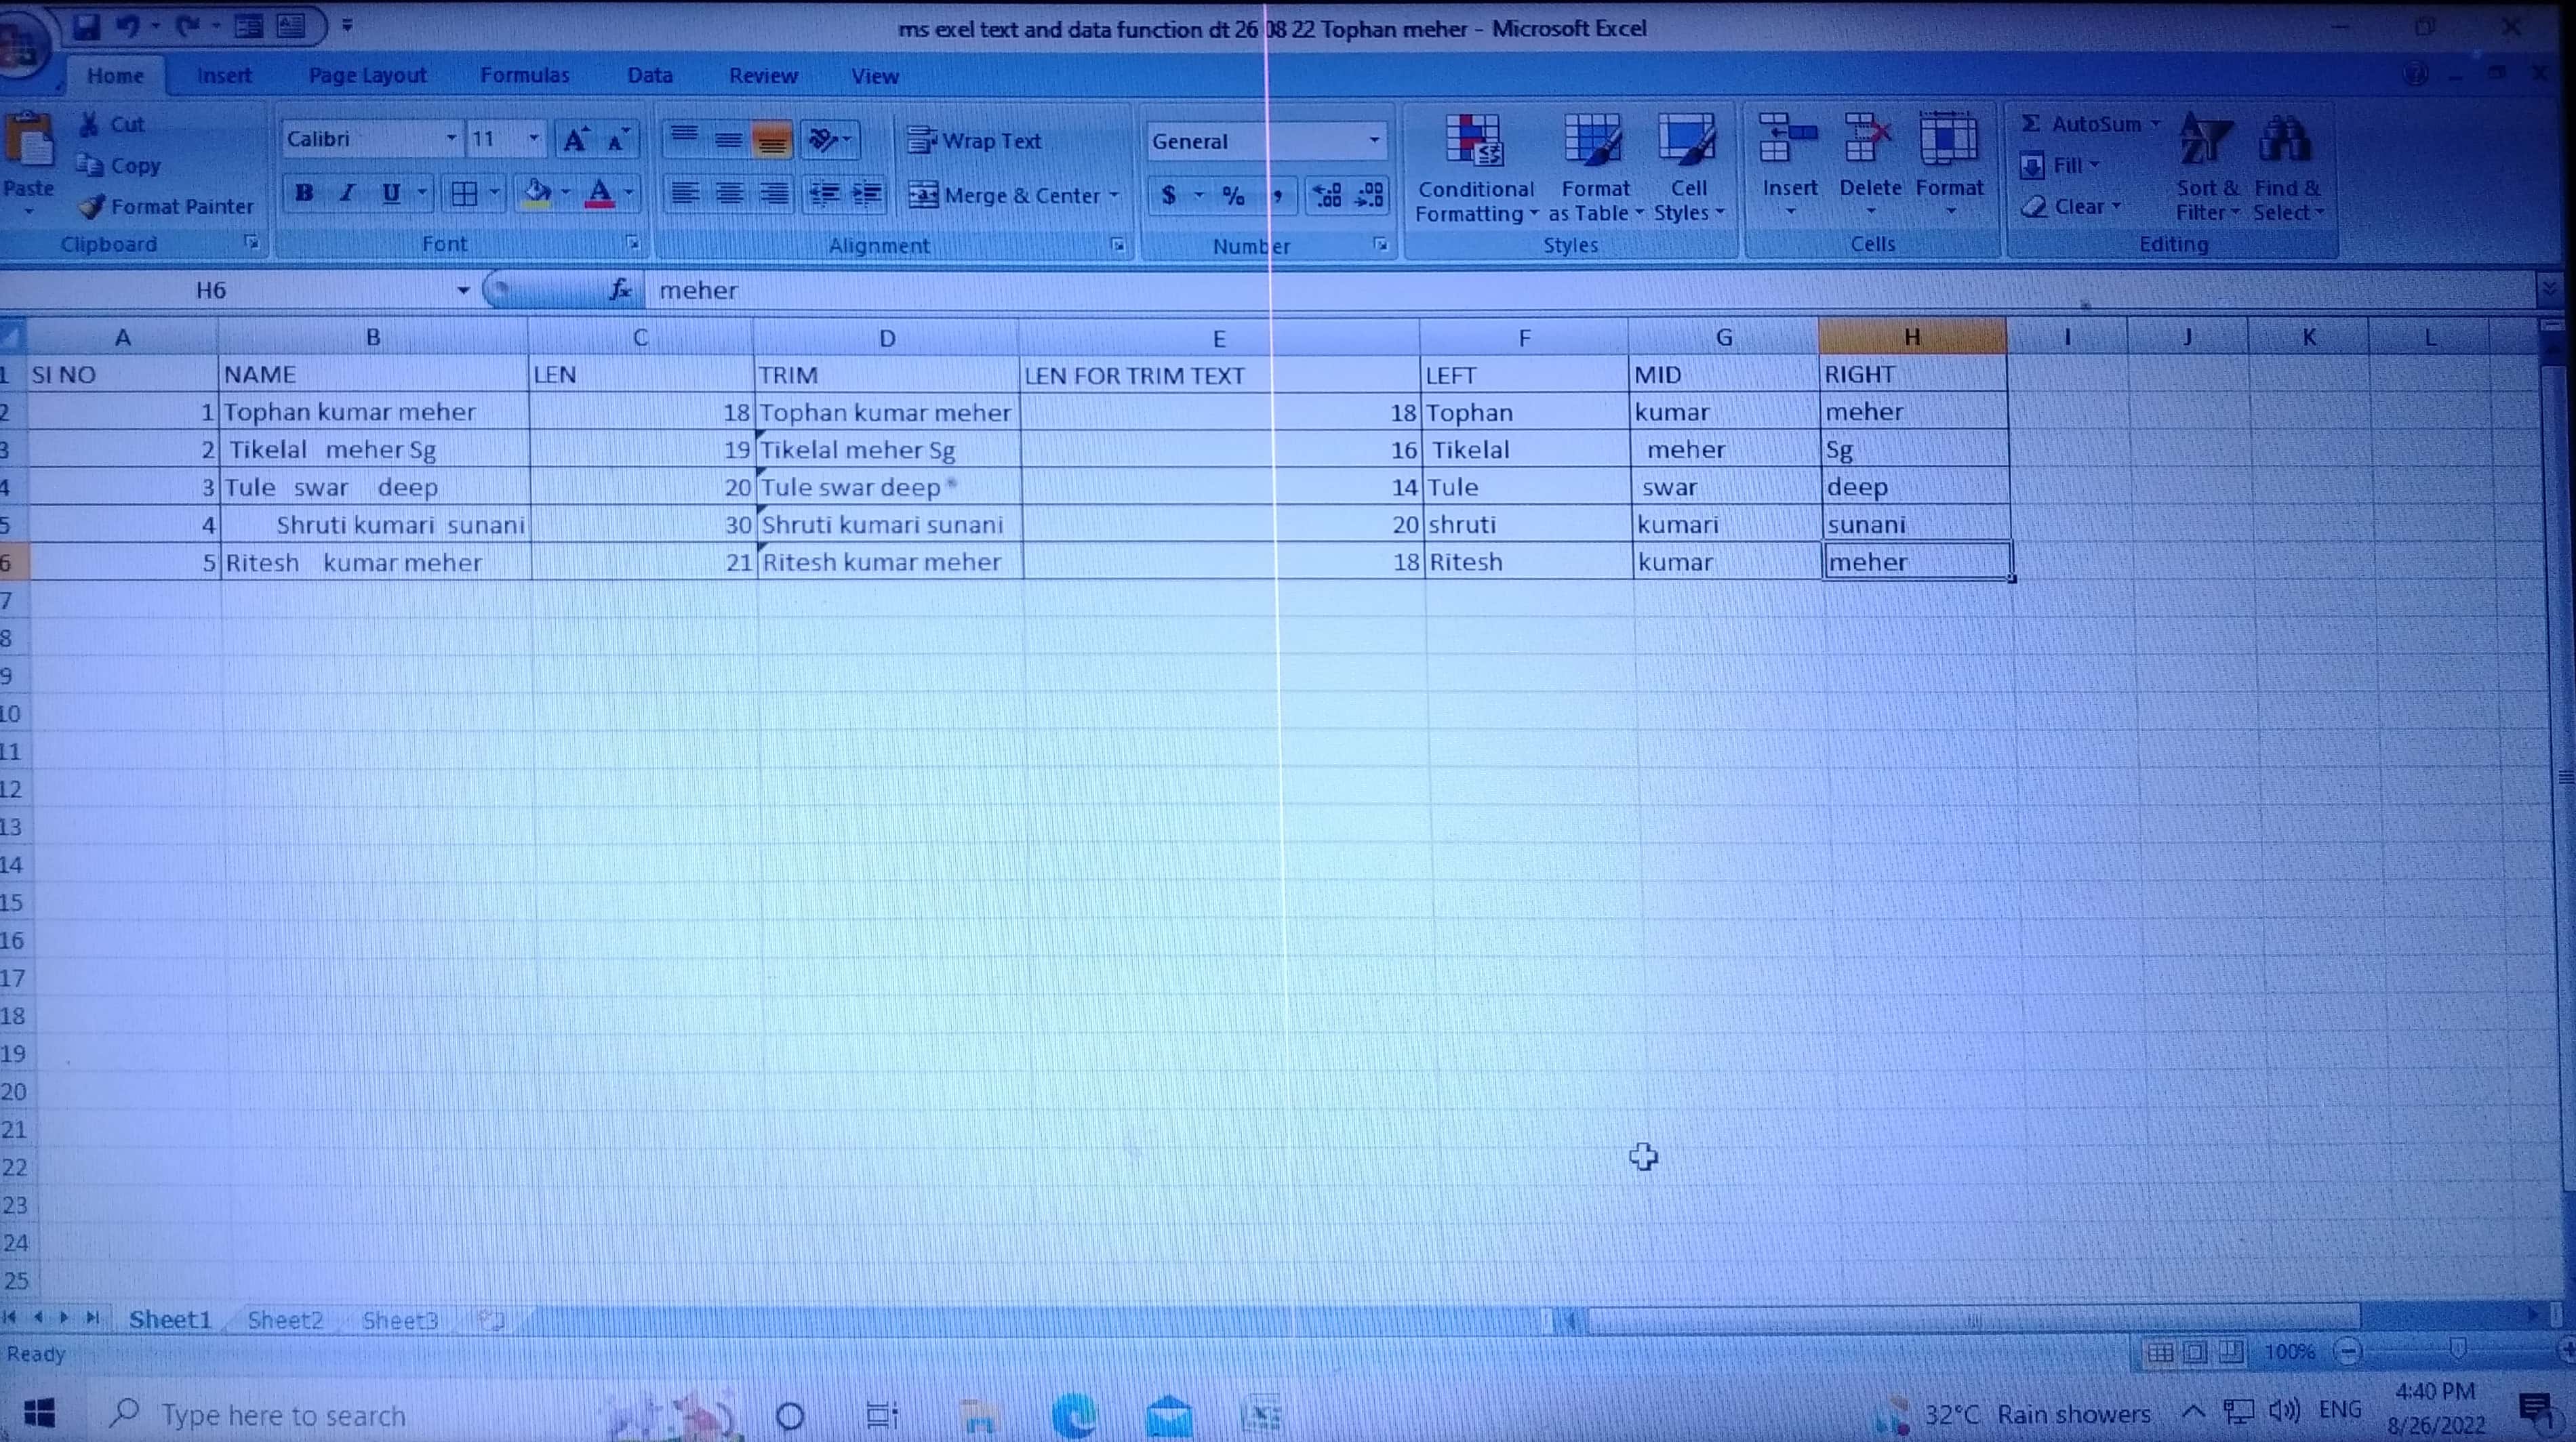Click the Insert Function fx icon
Viewport: 2576px width, 1442px height.
pos(621,291)
